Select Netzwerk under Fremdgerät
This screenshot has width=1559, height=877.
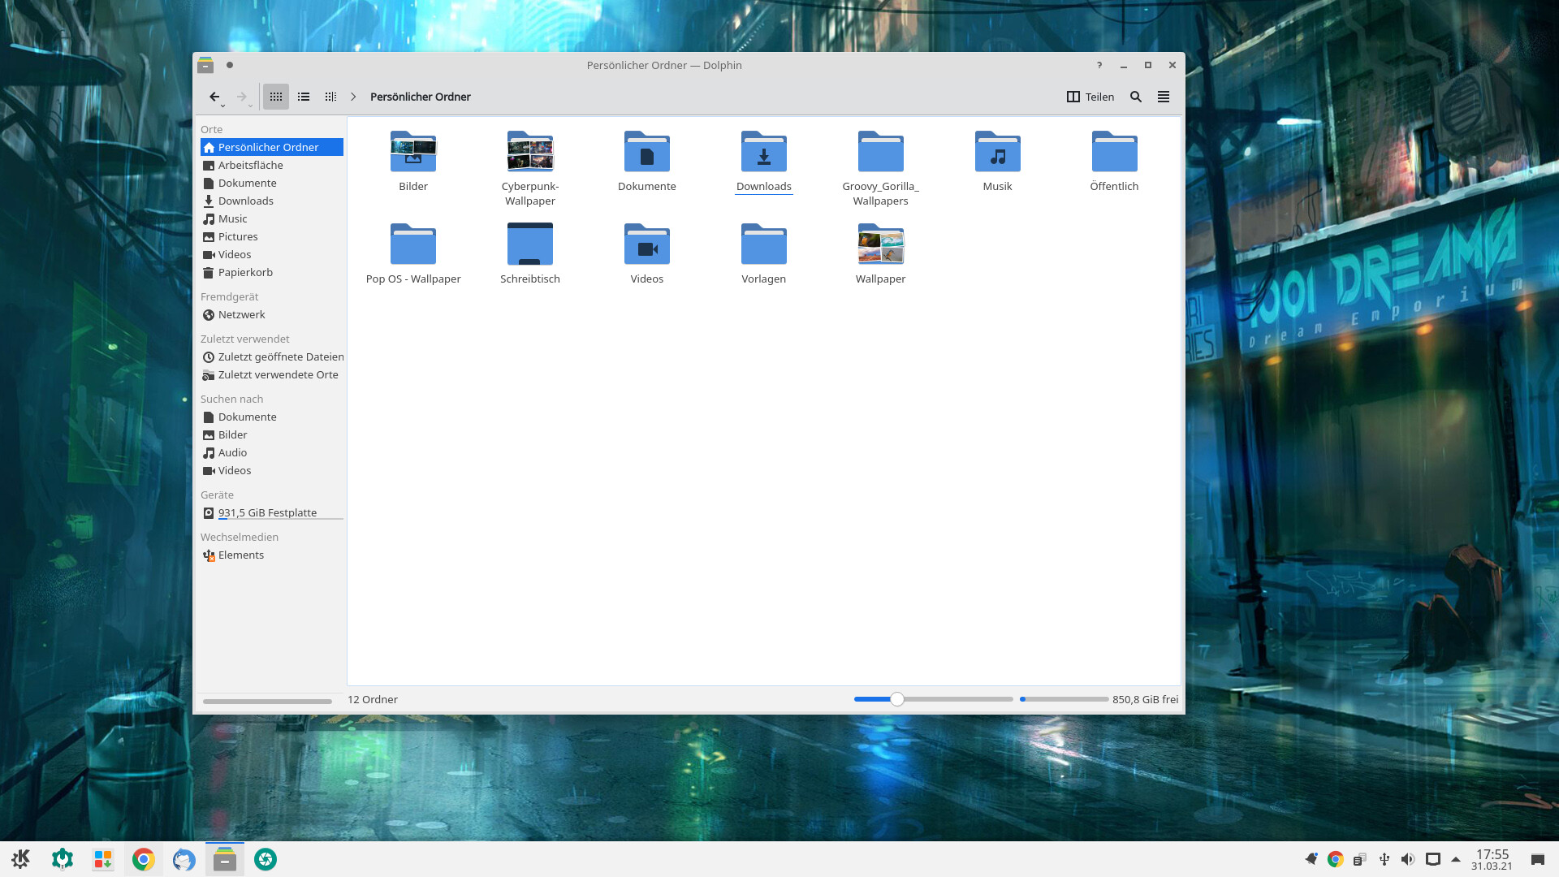coord(240,314)
